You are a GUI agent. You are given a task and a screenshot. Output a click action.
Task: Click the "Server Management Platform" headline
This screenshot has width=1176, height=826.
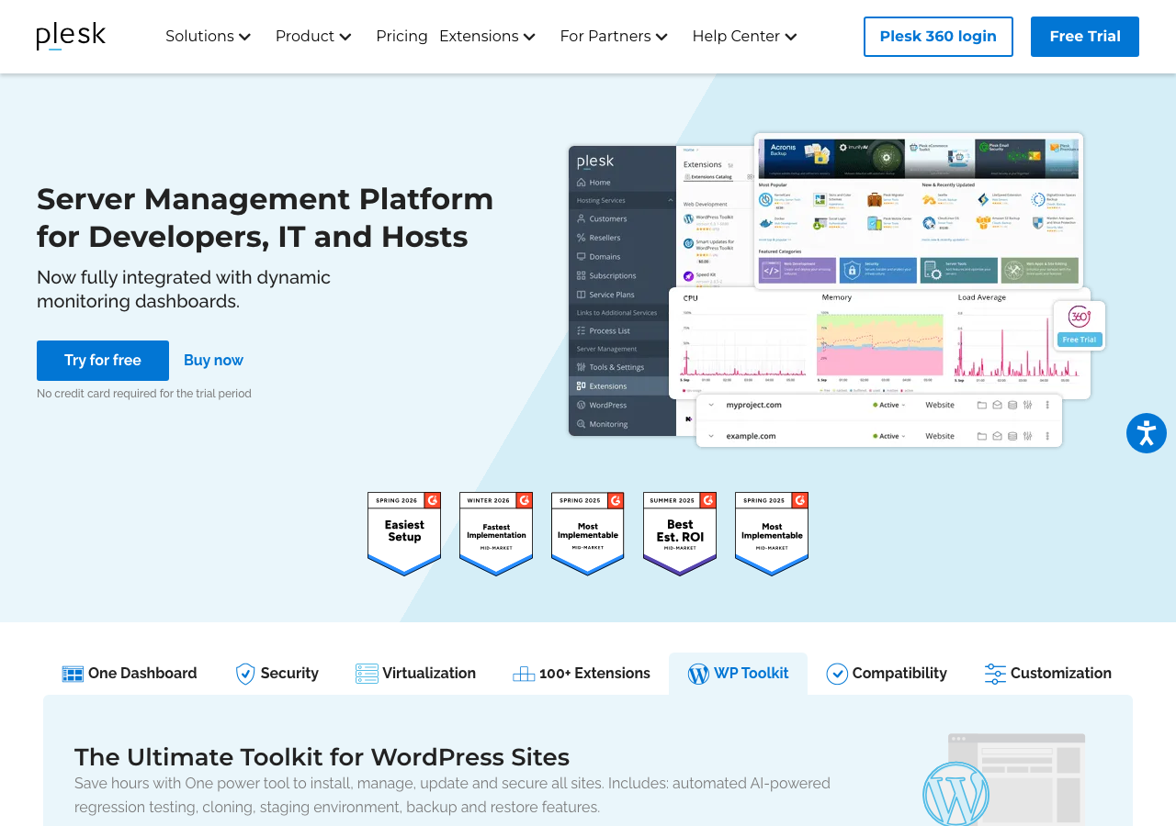265,218
